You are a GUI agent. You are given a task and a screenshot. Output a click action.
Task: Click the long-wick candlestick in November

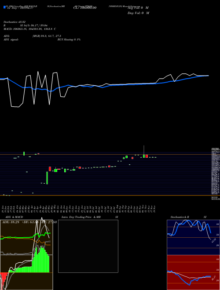coord(144,152)
